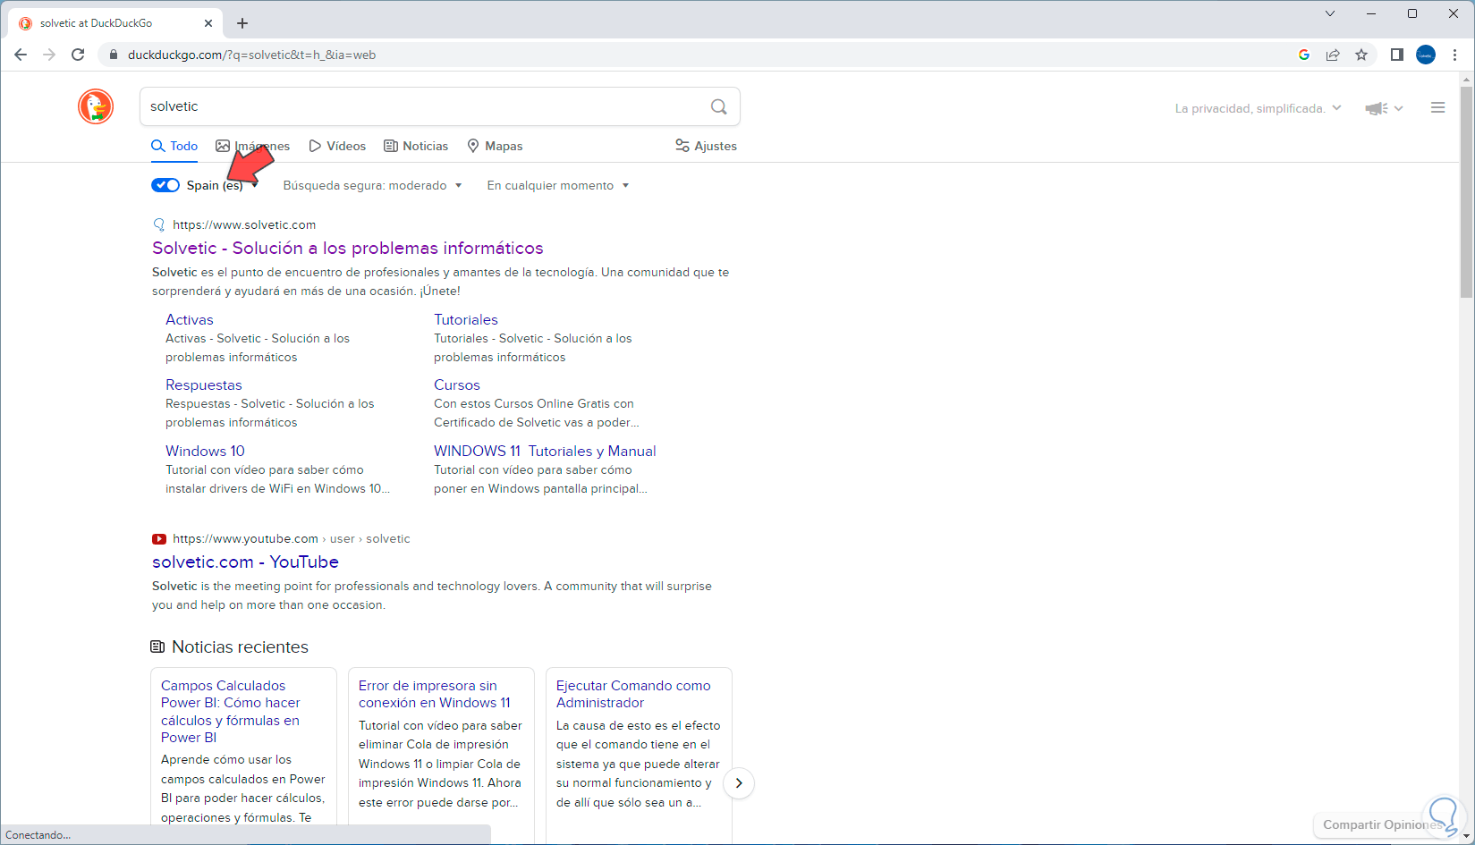This screenshot has height=845, width=1475.
Task: Open the Ejecutar Comando como Administrador article
Action: pyautogui.click(x=633, y=694)
